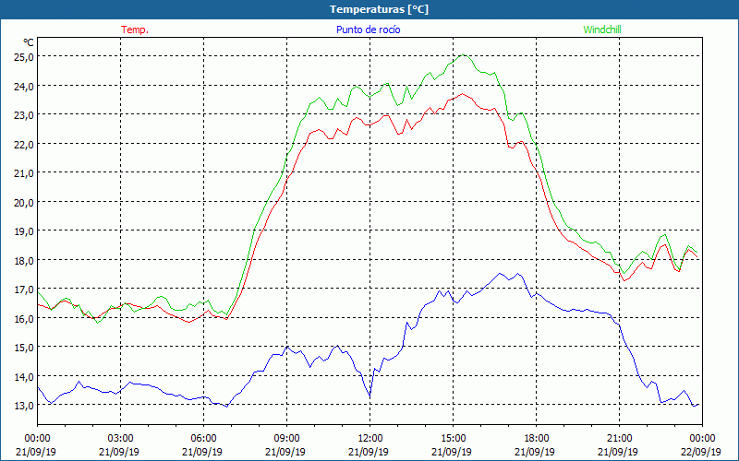Click the 12:00 time axis label
Screen dimensions: 739x461
point(370,439)
